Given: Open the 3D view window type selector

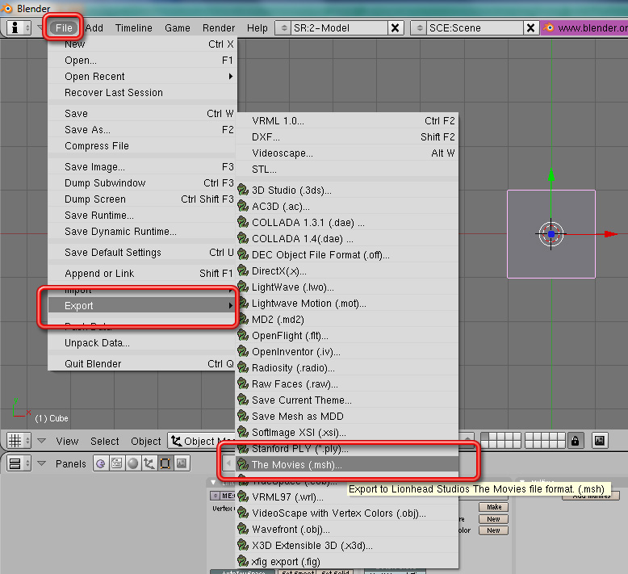Looking at the screenshot, I should (x=19, y=441).
